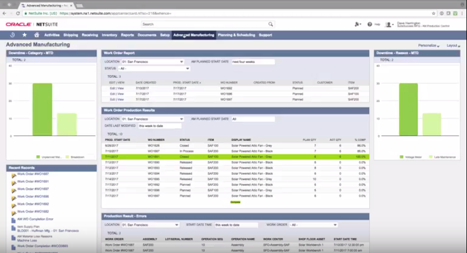Go to the Home icon in navbar
Viewport: 467px width, 253px height.
coord(36,35)
